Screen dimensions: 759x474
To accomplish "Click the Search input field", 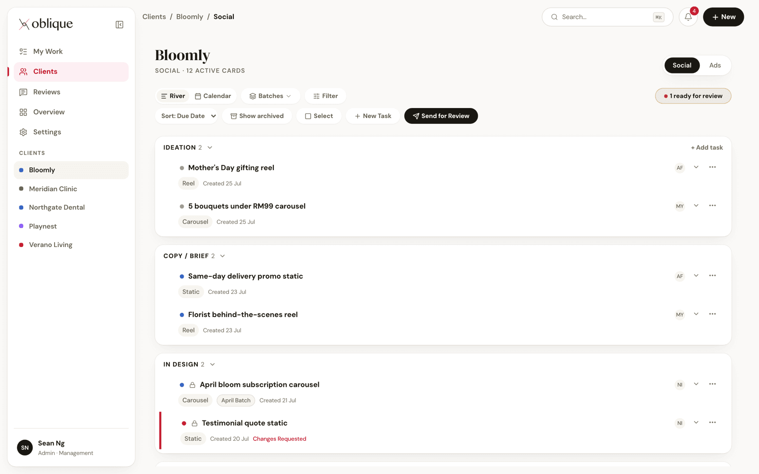I will point(607,17).
